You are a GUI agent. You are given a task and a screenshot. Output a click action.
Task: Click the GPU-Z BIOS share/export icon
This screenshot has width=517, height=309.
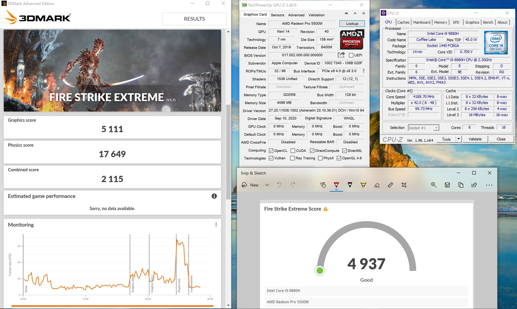[x=341, y=55]
